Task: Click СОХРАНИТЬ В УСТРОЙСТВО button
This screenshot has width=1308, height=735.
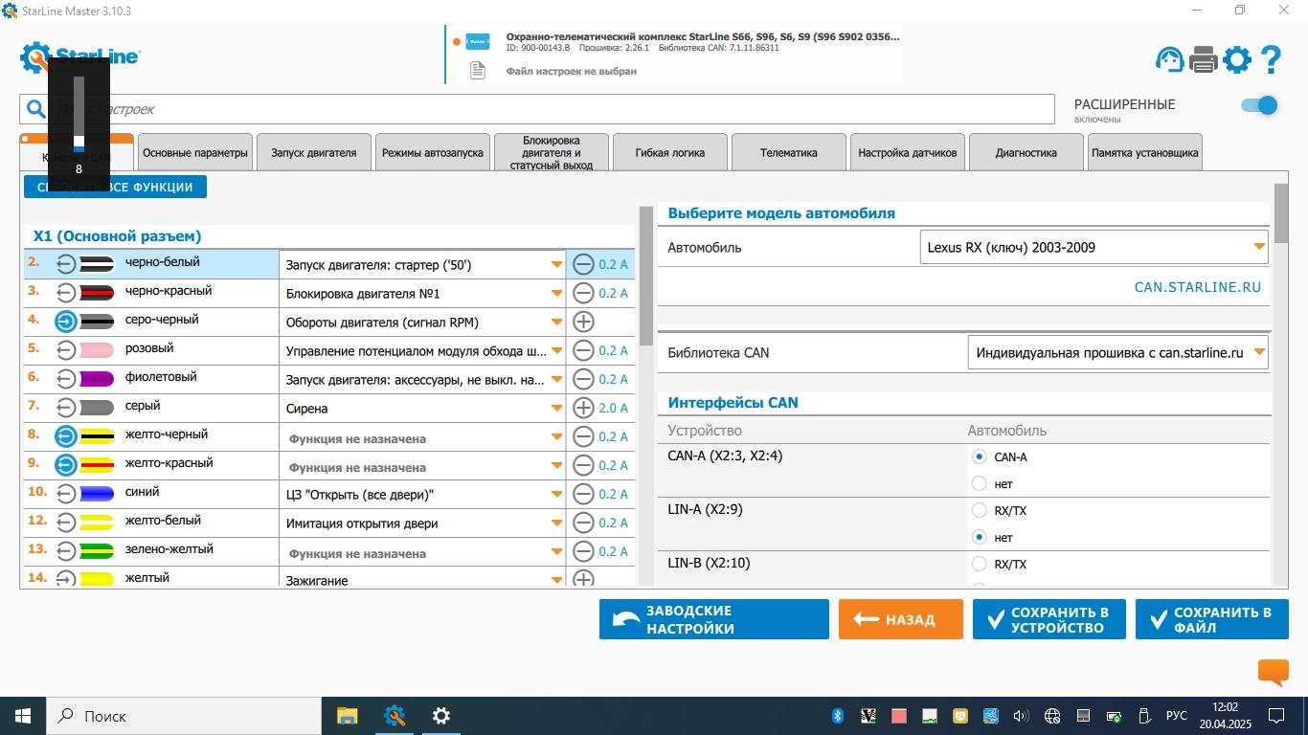Action: click(x=1049, y=619)
